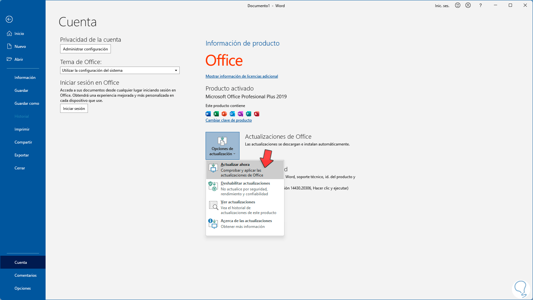Click the PowerPoint app icon under product contents
The image size is (533, 300).
pos(224,114)
